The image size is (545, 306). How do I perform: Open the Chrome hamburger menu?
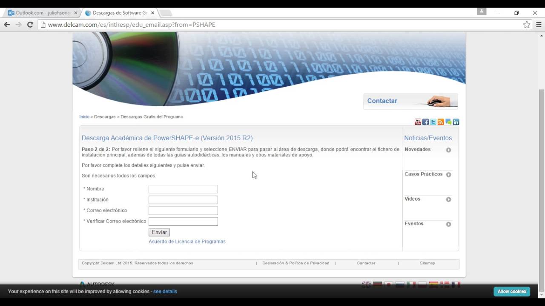coord(539,25)
